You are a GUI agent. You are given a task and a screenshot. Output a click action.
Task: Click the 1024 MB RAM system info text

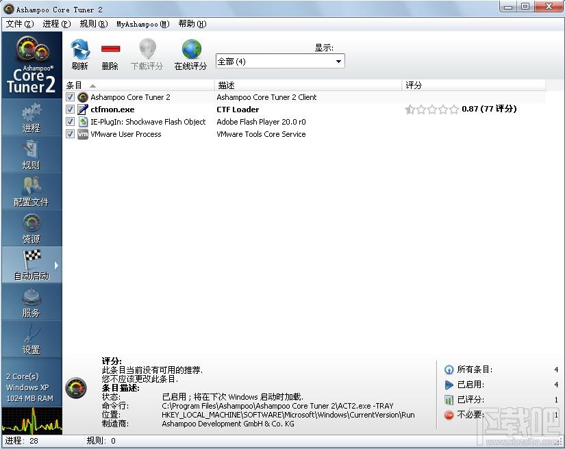click(x=30, y=398)
